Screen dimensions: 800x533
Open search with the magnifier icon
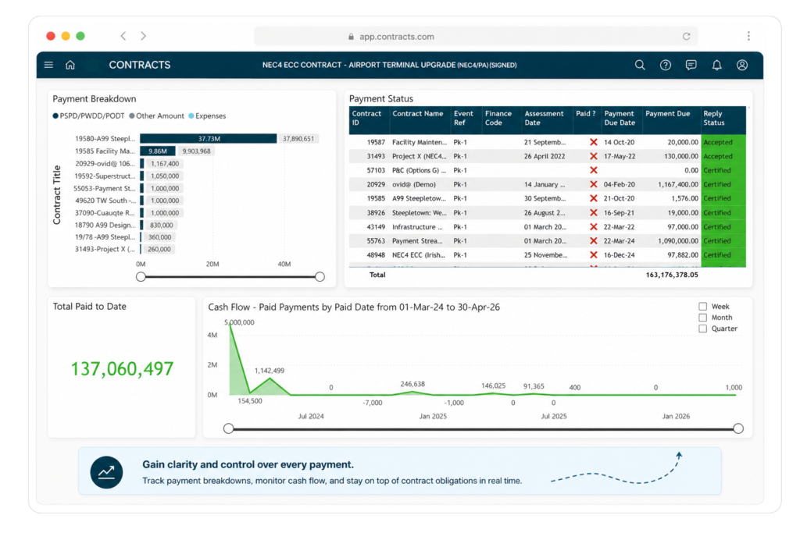640,65
